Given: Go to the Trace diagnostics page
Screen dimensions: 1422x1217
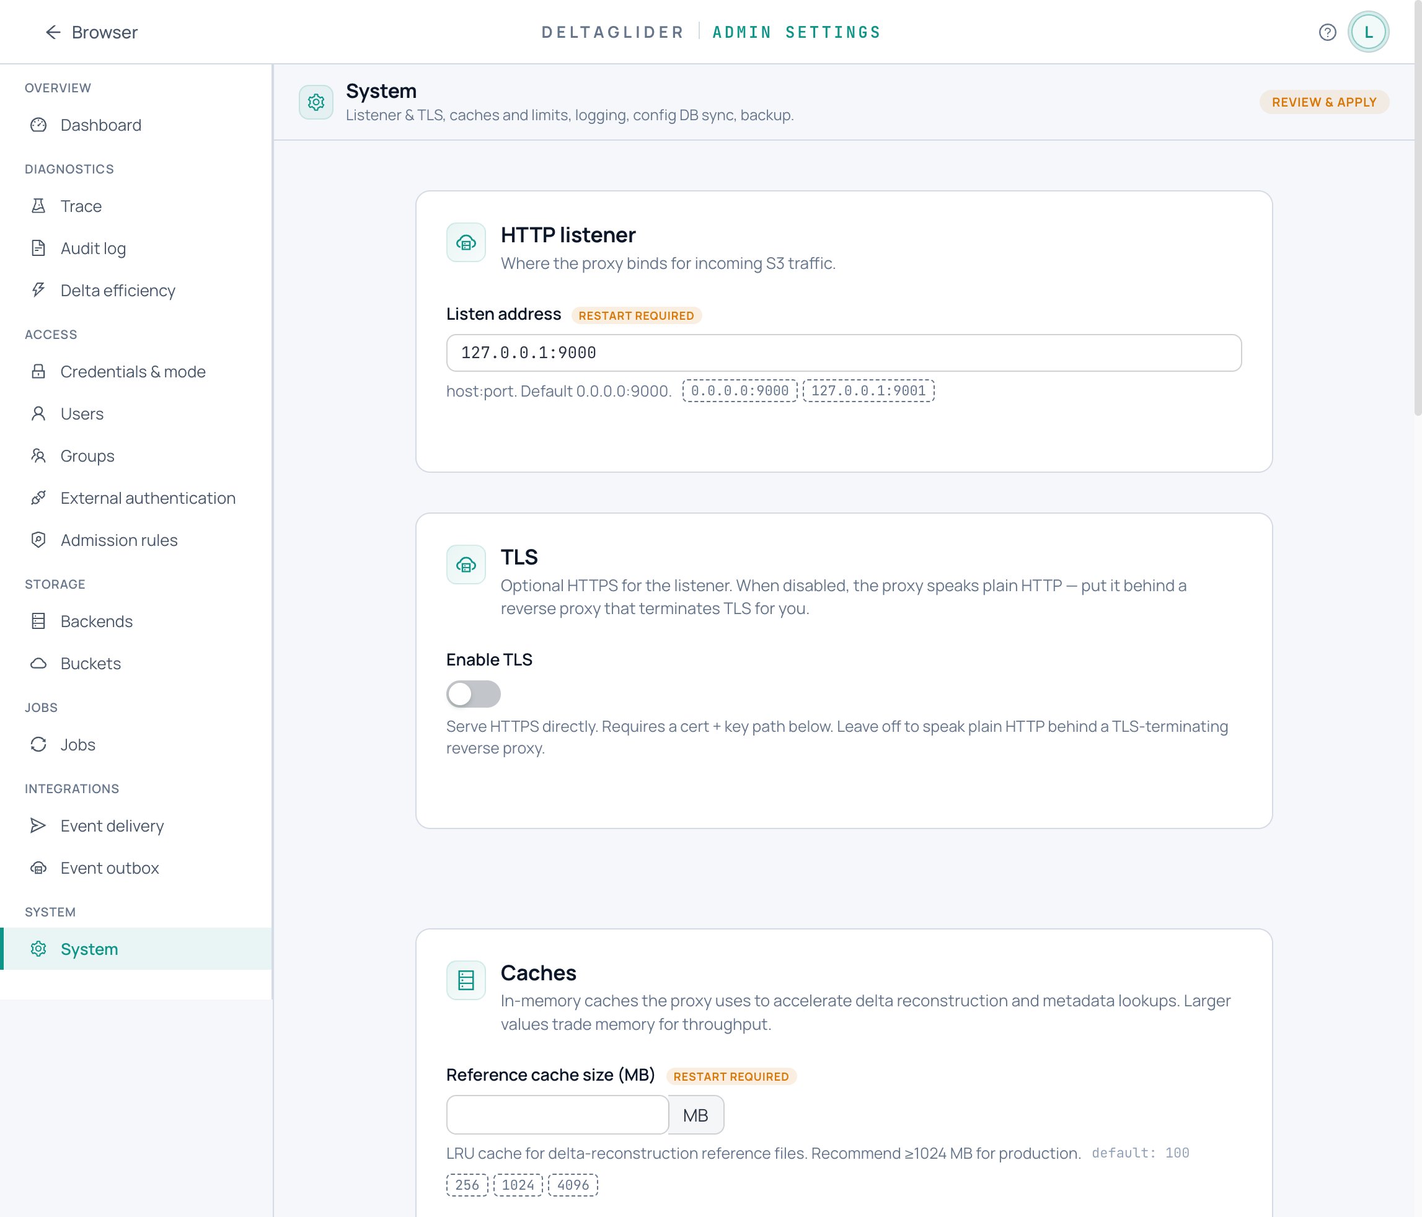Looking at the screenshot, I should [136, 206].
